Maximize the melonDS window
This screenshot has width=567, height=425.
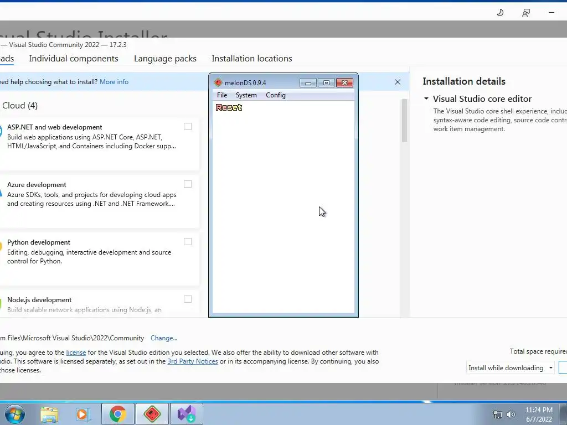326,83
